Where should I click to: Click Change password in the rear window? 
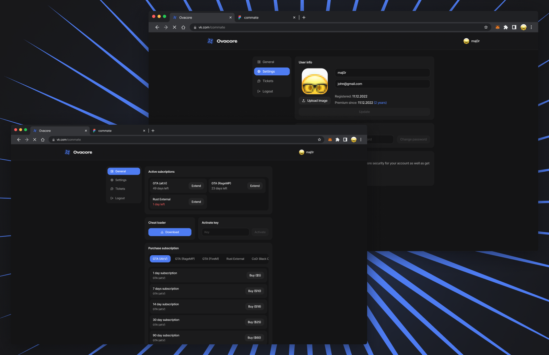tap(413, 139)
